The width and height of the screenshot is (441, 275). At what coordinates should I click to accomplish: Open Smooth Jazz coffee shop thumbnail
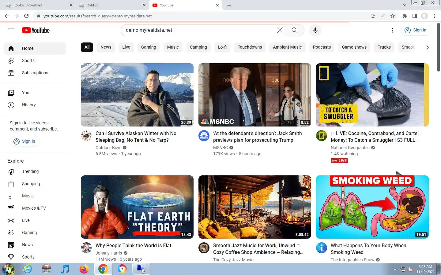[255, 207]
